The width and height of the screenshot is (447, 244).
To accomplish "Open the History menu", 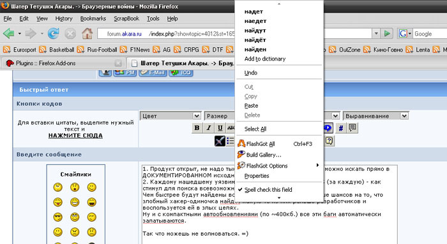I will point(64,18).
